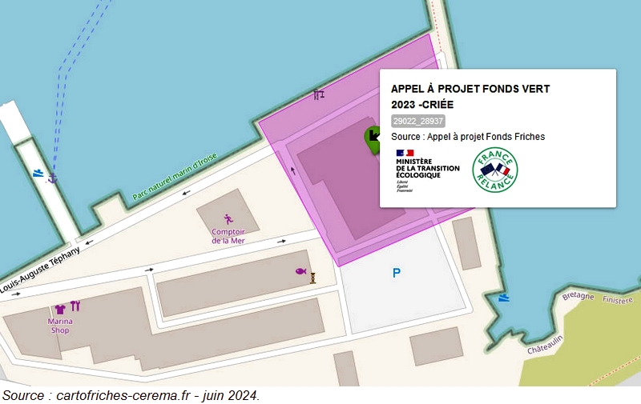Select the purple icon on the northern quay edge
Viewport: 641px width, 404px height.
[319, 94]
